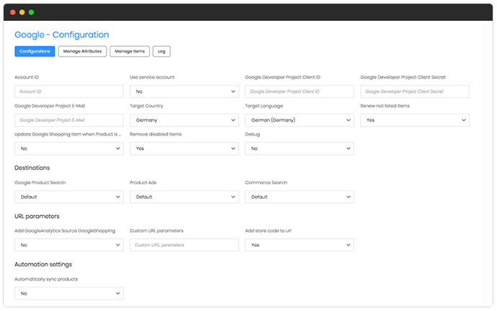Click the Google Developer Project Client Secret field
497x311 pixels.
coord(415,91)
